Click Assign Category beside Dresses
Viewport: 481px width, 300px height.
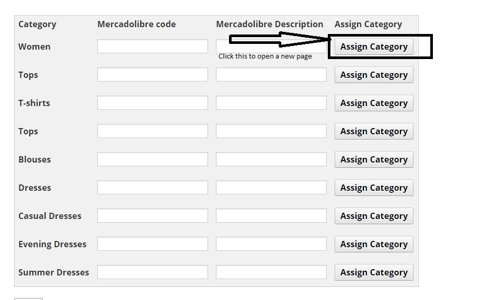(374, 188)
